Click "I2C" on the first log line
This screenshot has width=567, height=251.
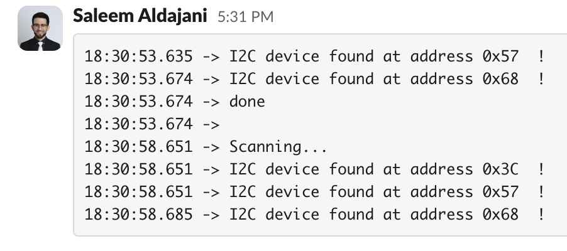(x=242, y=56)
